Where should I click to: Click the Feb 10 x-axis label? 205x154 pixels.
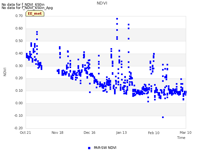154,133
